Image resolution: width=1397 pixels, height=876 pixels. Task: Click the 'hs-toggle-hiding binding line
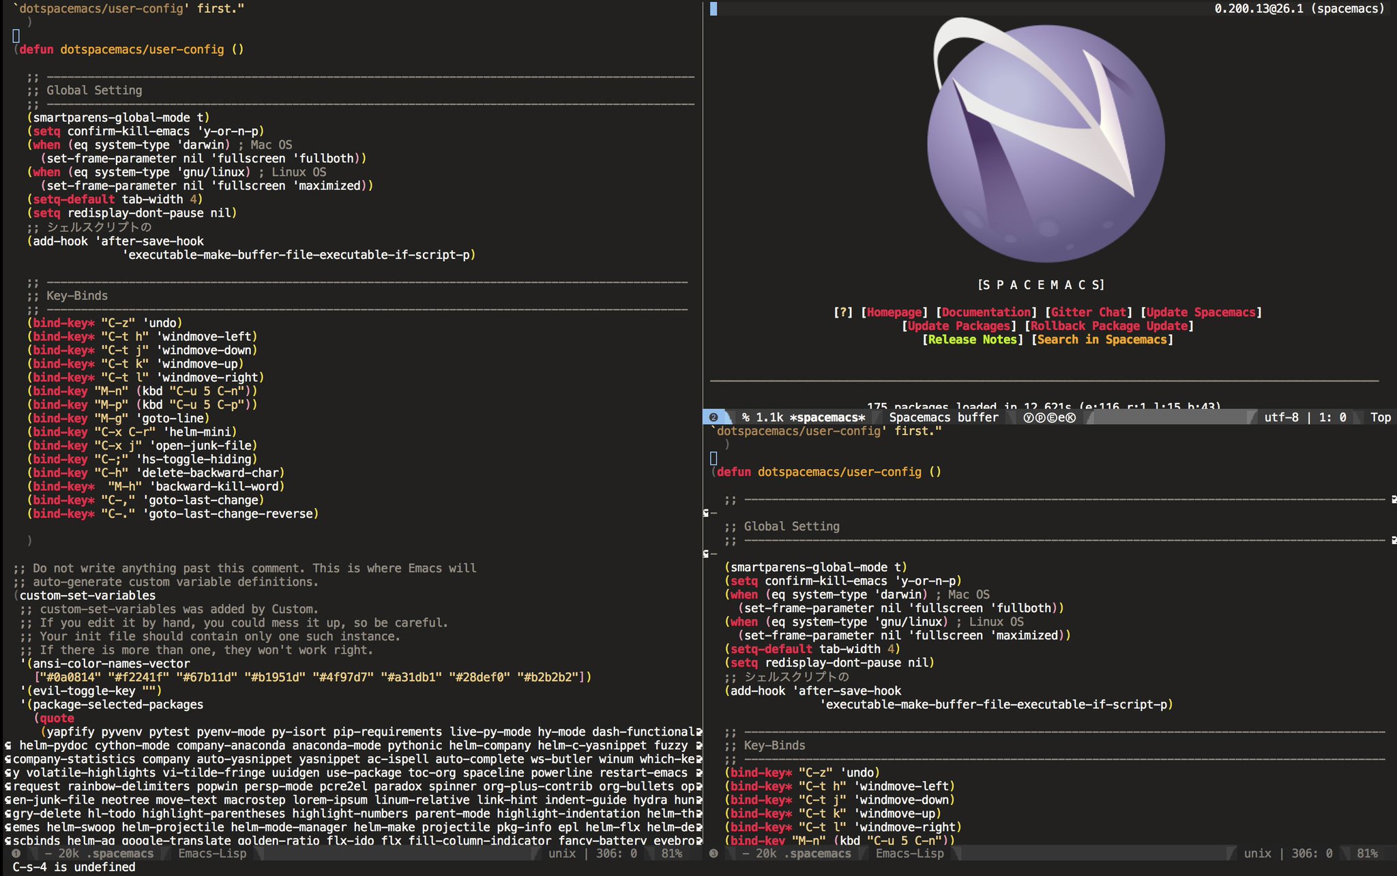click(x=142, y=459)
